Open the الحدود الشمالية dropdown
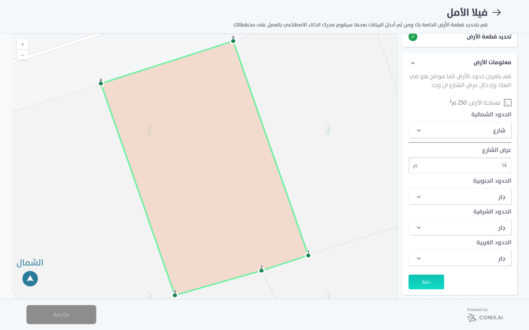Screen dimensions: 529x330 [460, 130]
